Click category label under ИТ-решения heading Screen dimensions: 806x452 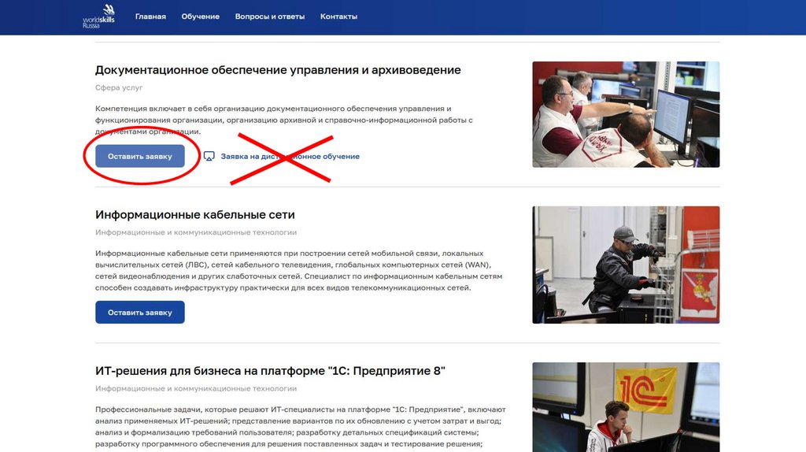coord(196,389)
